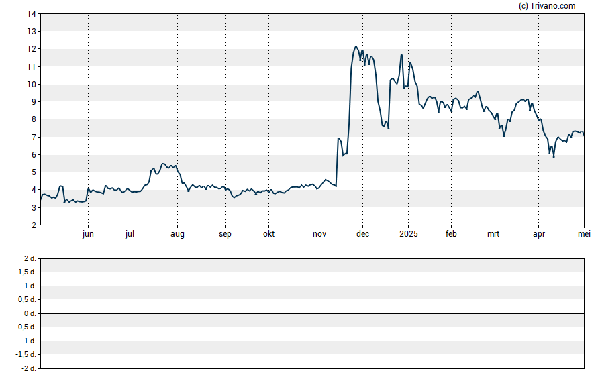Image resolution: width=596 pixels, height=379 pixels.
Task: Click the '1 d.' label in lower chart
Action: pos(30,286)
